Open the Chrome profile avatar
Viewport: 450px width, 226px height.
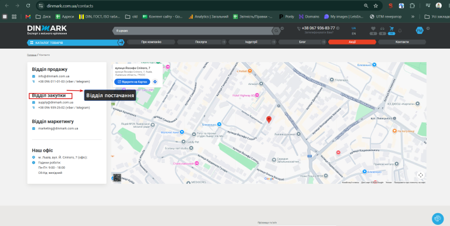(x=438, y=6)
